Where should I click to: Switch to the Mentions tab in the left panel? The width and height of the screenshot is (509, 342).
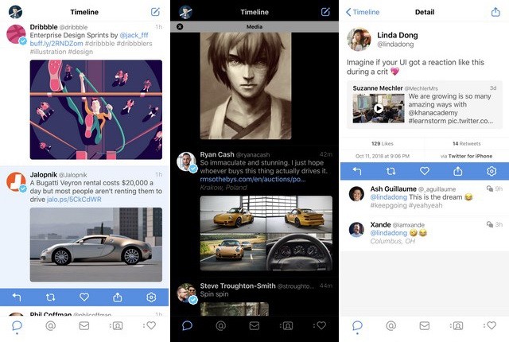[x=50, y=325]
